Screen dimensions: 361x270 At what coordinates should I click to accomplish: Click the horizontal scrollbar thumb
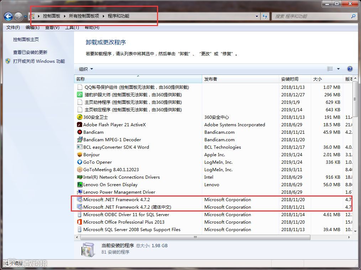pyautogui.click(x=195, y=237)
